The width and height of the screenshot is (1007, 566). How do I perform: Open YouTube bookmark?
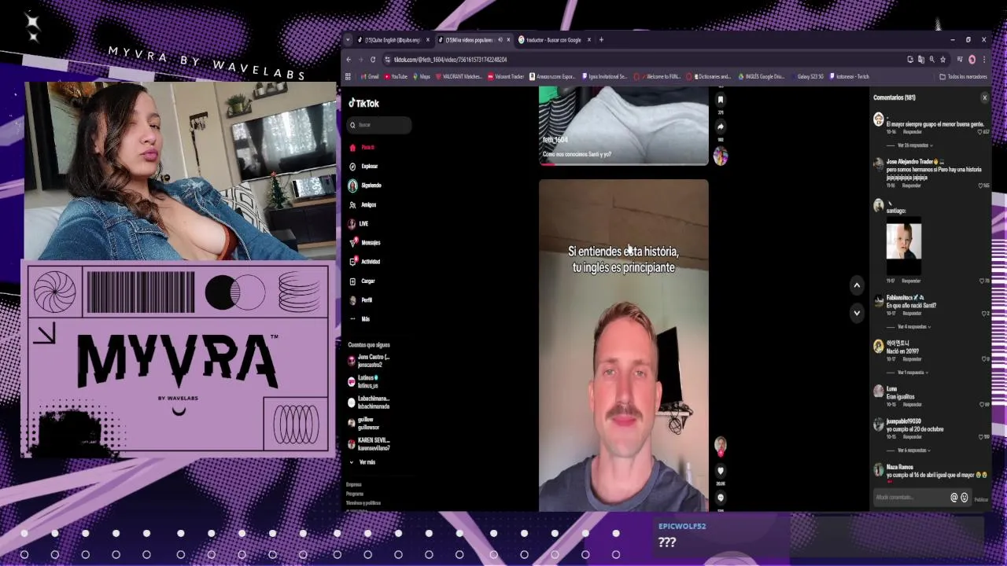coord(396,76)
